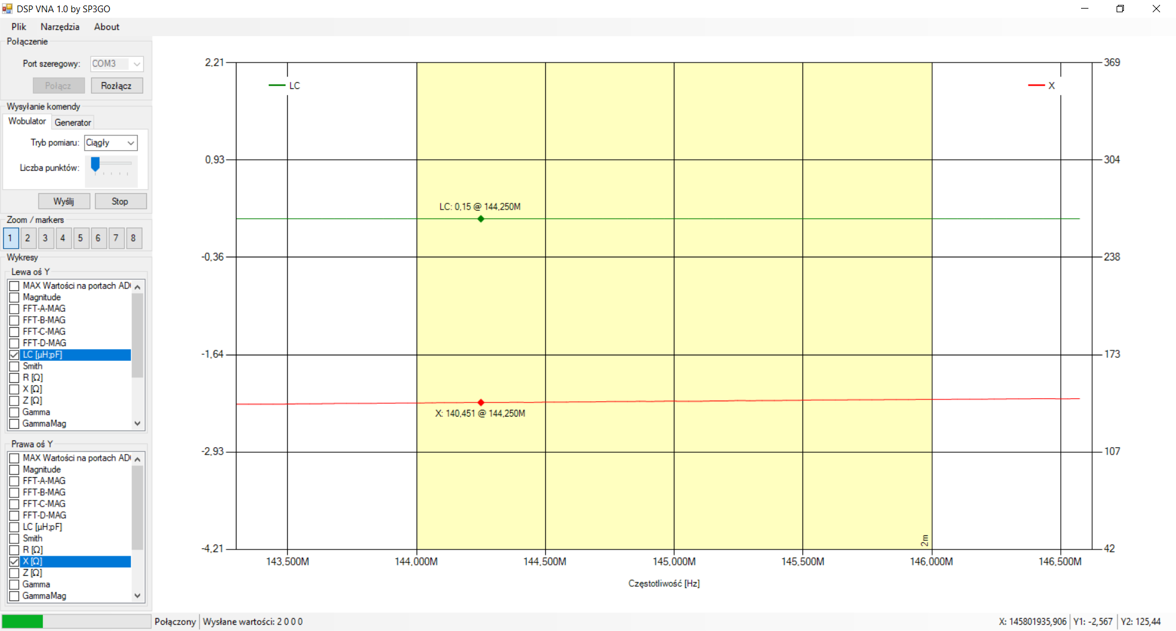The height and width of the screenshot is (631, 1176).
Task: Uncheck X [Ω] in right axis list
Action: click(x=14, y=562)
